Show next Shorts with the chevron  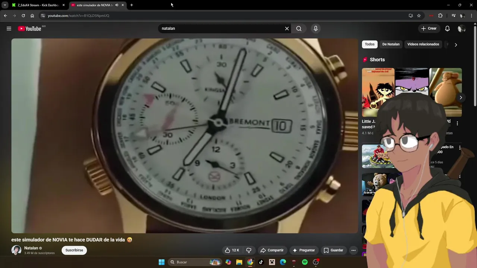(x=461, y=98)
